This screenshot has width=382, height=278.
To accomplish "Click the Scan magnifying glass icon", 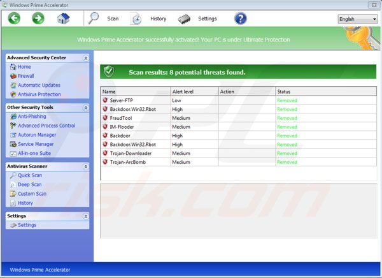I will pyautogui.click(x=94, y=18).
